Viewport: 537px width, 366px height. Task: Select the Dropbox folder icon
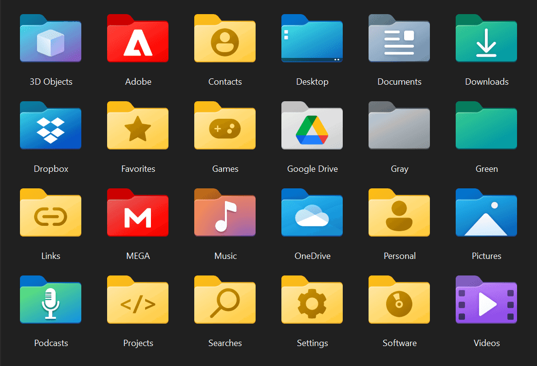click(51, 126)
